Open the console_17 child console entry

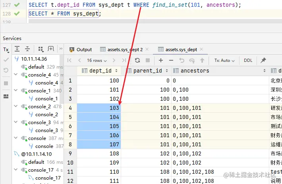click(48, 178)
